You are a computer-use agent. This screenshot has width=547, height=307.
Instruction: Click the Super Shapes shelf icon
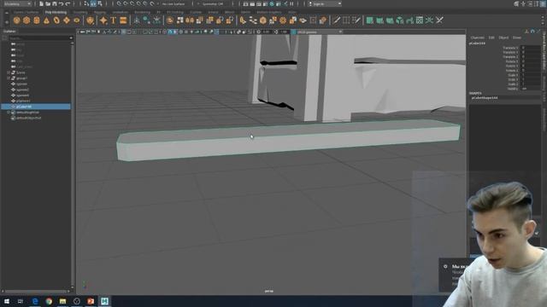click(90, 20)
